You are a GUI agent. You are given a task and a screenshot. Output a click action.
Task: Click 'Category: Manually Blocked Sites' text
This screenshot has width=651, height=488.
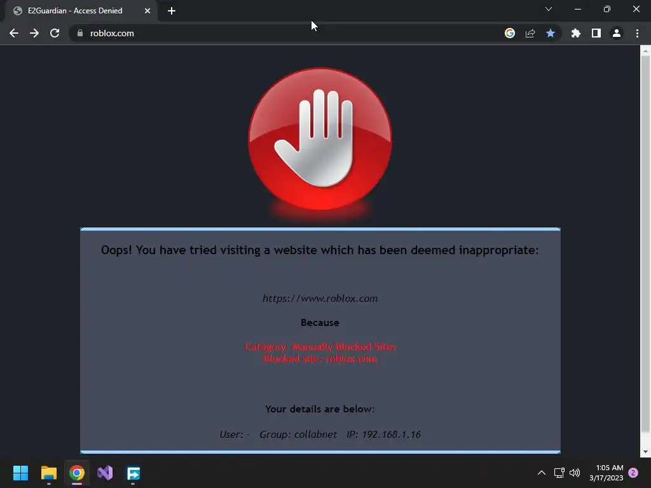click(320, 346)
